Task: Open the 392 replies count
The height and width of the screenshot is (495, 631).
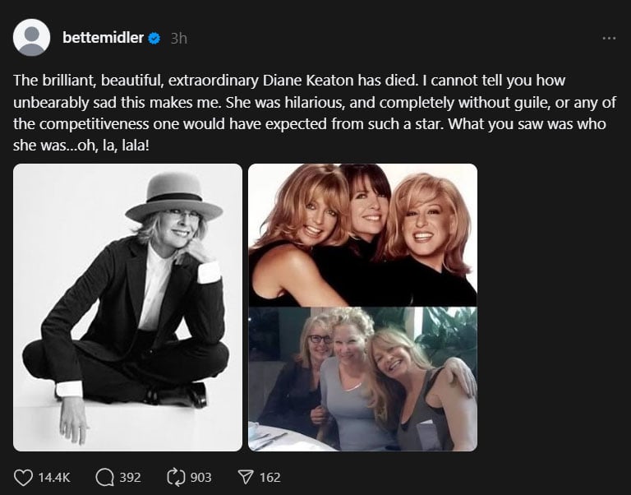Action: tap(130, 477)
